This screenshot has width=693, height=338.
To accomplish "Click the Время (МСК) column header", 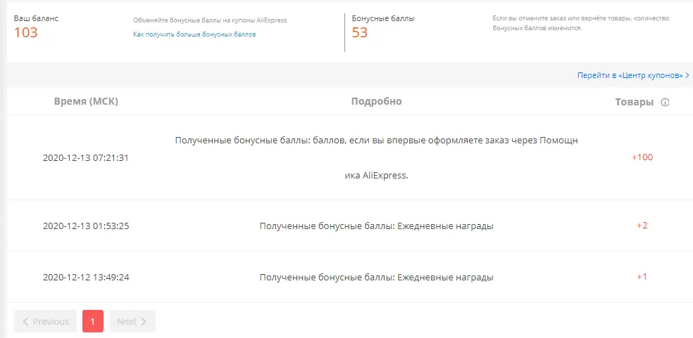I will click(86, 101).
